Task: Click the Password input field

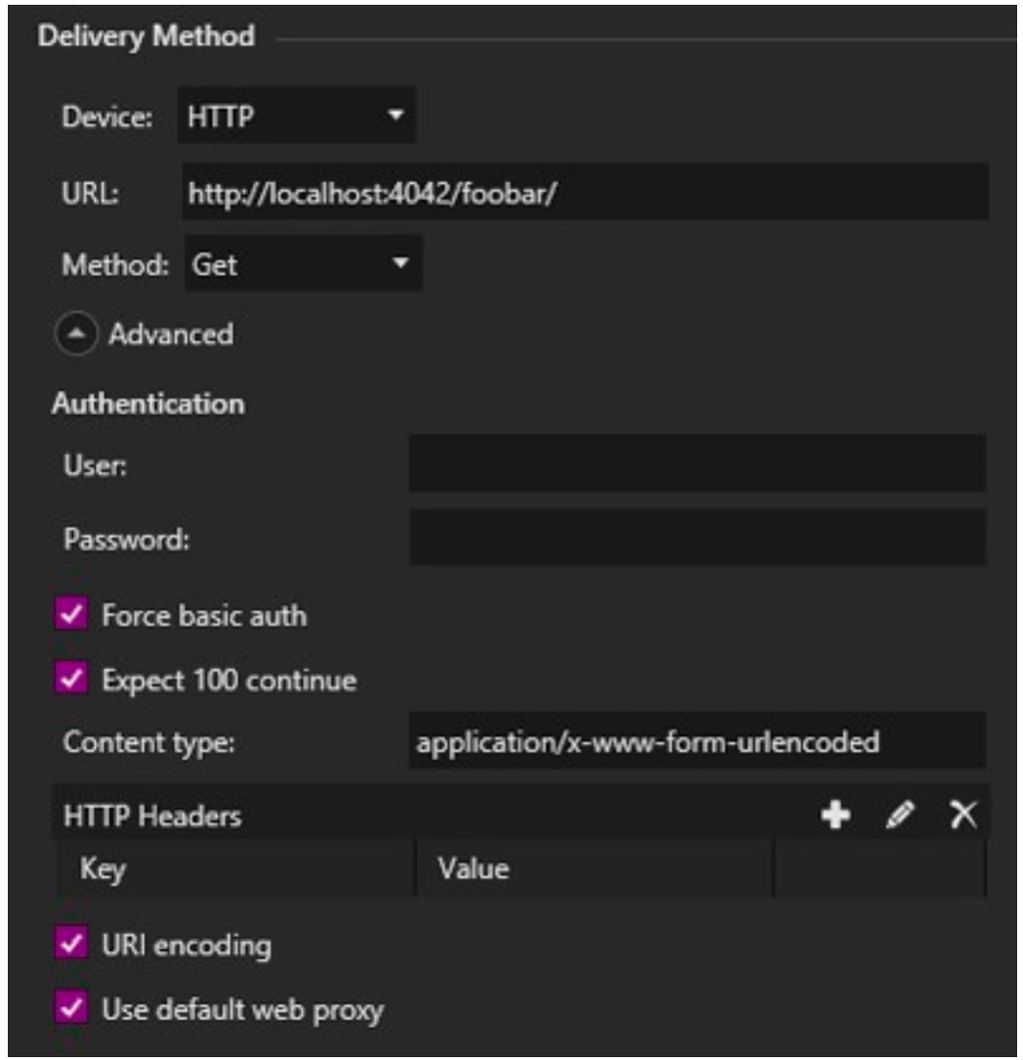Action: point(697,537)
